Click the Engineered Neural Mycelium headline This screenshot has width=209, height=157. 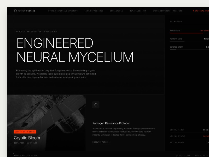coord(75,50)
